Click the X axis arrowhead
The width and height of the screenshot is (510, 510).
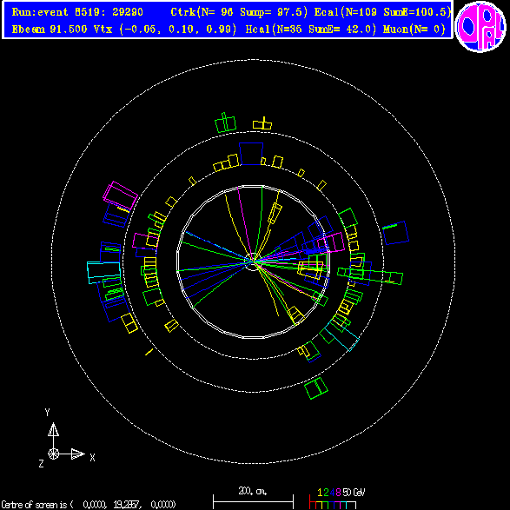coord(77,454)
